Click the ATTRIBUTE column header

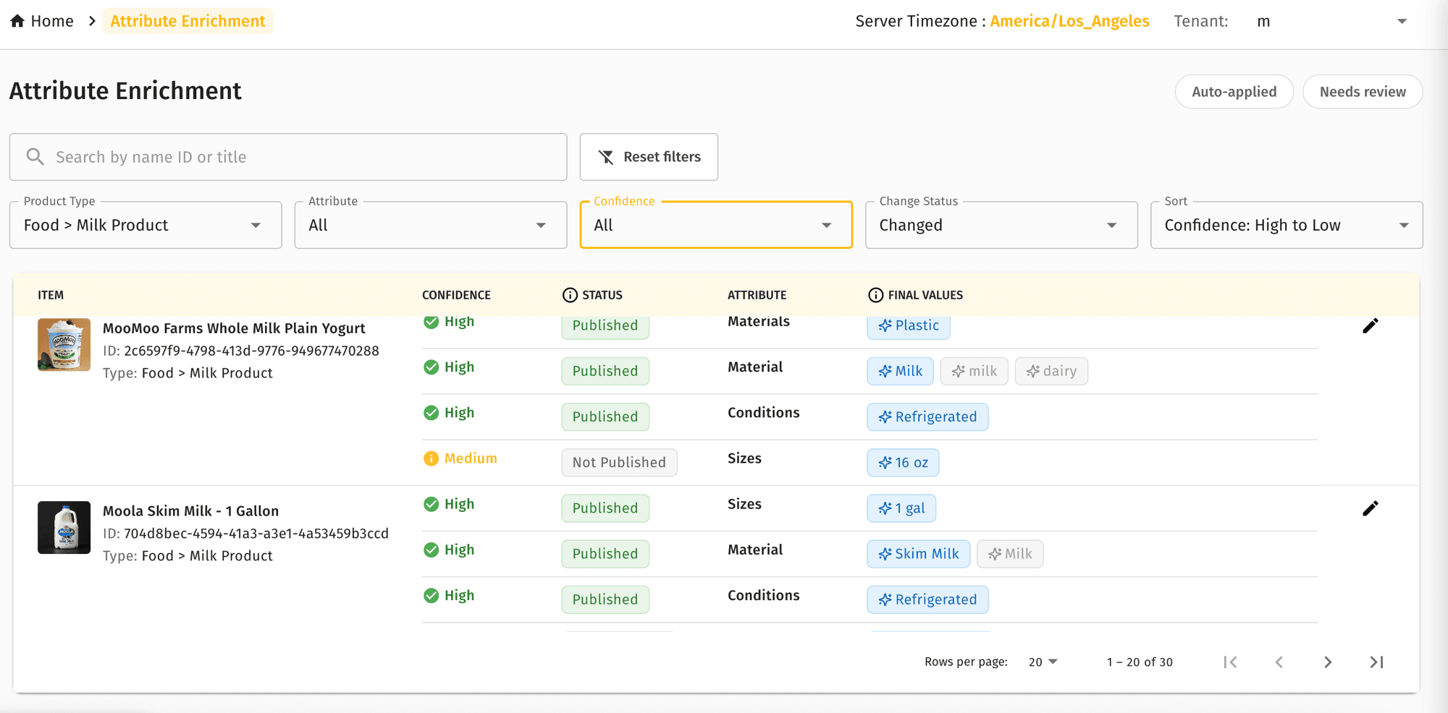(757, 295)
